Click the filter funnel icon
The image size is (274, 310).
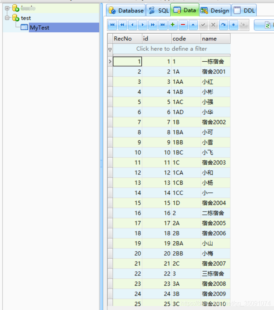(110, 50)
